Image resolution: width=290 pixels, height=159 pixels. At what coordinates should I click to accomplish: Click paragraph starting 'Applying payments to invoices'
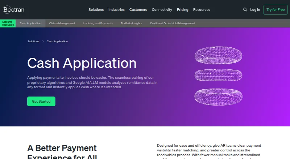click(92, 82)
